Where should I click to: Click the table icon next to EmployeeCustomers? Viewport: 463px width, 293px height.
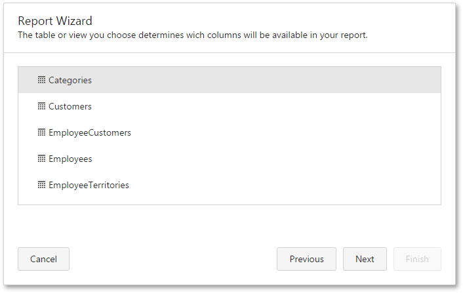[x=41, y=132]
